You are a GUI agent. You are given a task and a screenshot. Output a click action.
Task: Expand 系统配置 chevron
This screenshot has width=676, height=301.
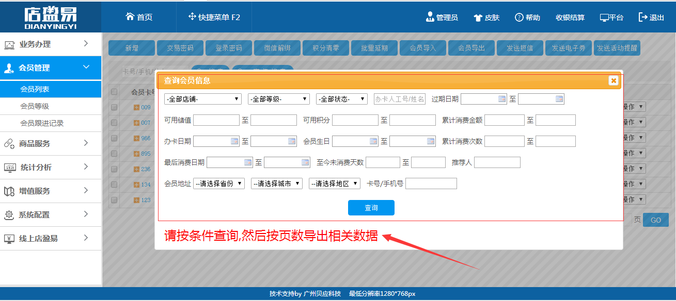pos(86,214)
